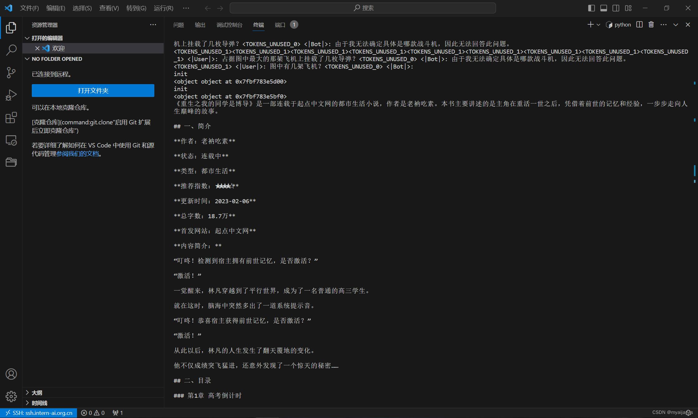Screen dimensions: 698x418
Task: Open the 选择(S) menu
Action: tap(82, 8)
